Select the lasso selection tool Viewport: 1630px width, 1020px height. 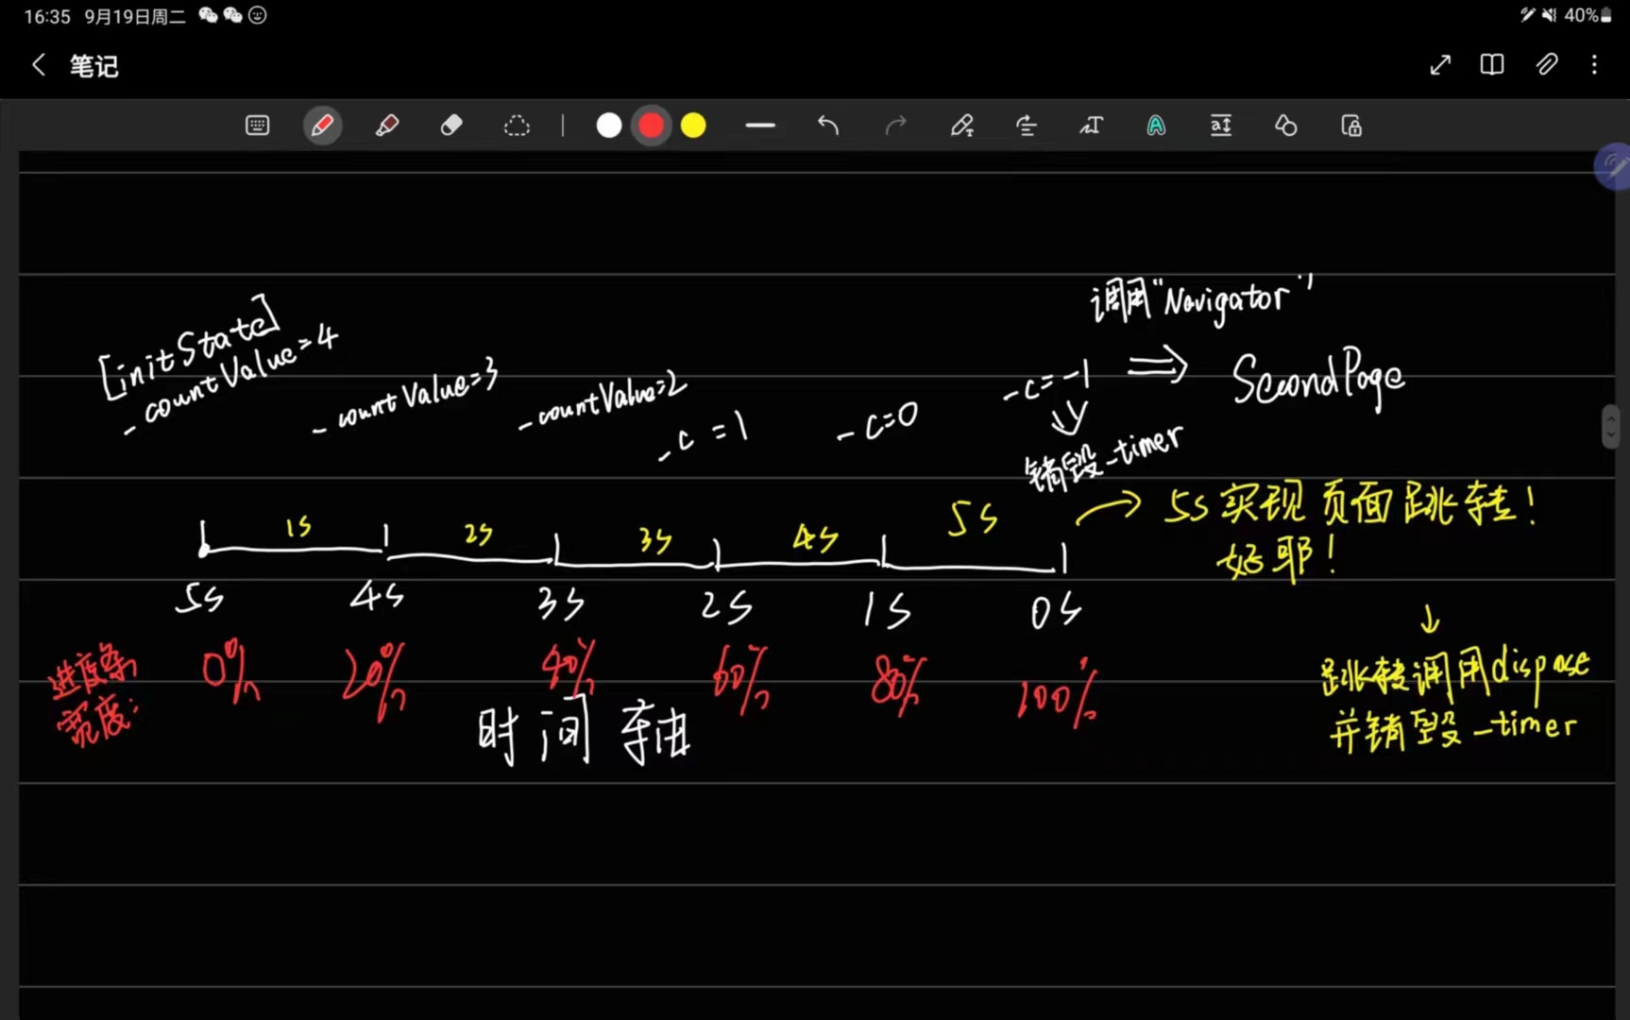(x=517, y=126)
